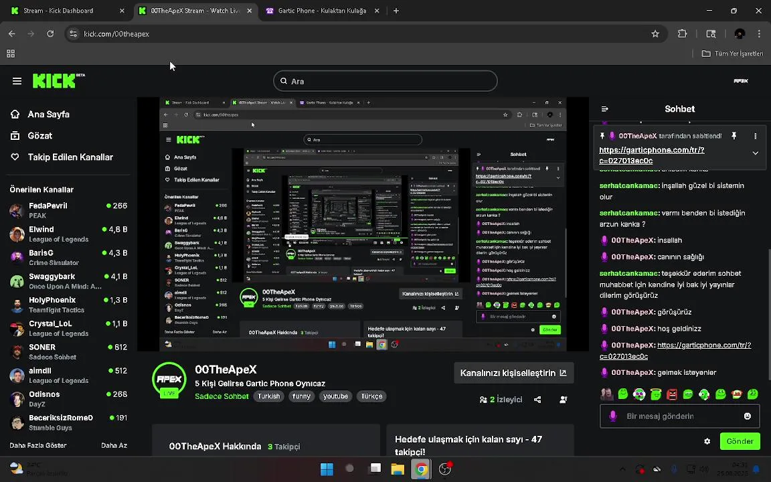Open the Chrome apps grid shortcut
The width and height of the screenshot is (771, 482).
click(10, 54)
